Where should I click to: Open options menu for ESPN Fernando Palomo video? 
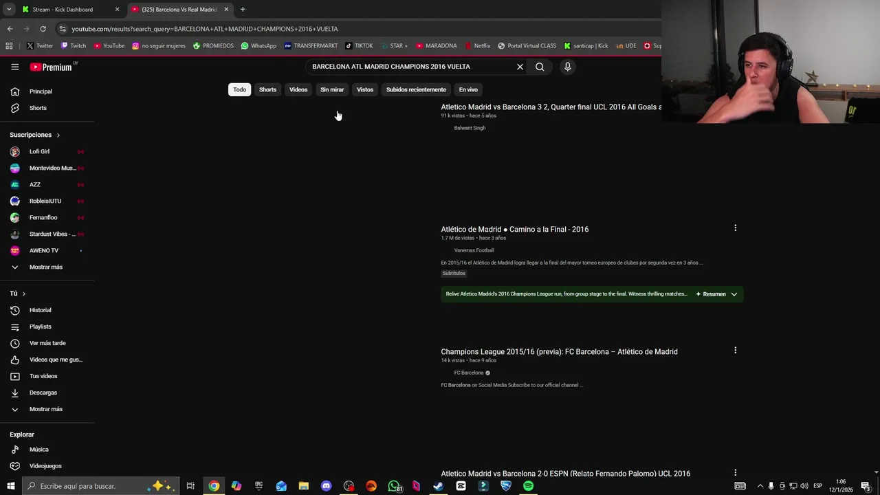735,472
